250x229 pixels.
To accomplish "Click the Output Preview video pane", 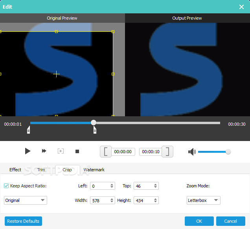I will [187, 70].
